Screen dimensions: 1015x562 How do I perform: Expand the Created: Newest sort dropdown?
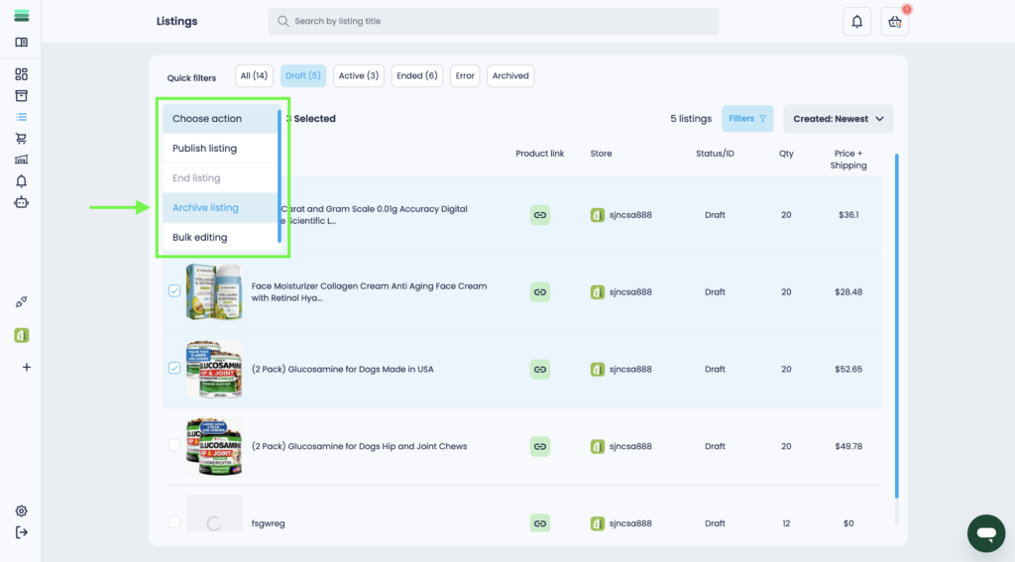click(x=838, y=119)
